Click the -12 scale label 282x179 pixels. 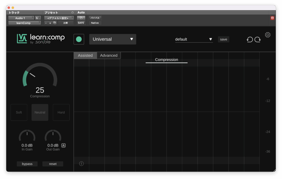(268, 101)
